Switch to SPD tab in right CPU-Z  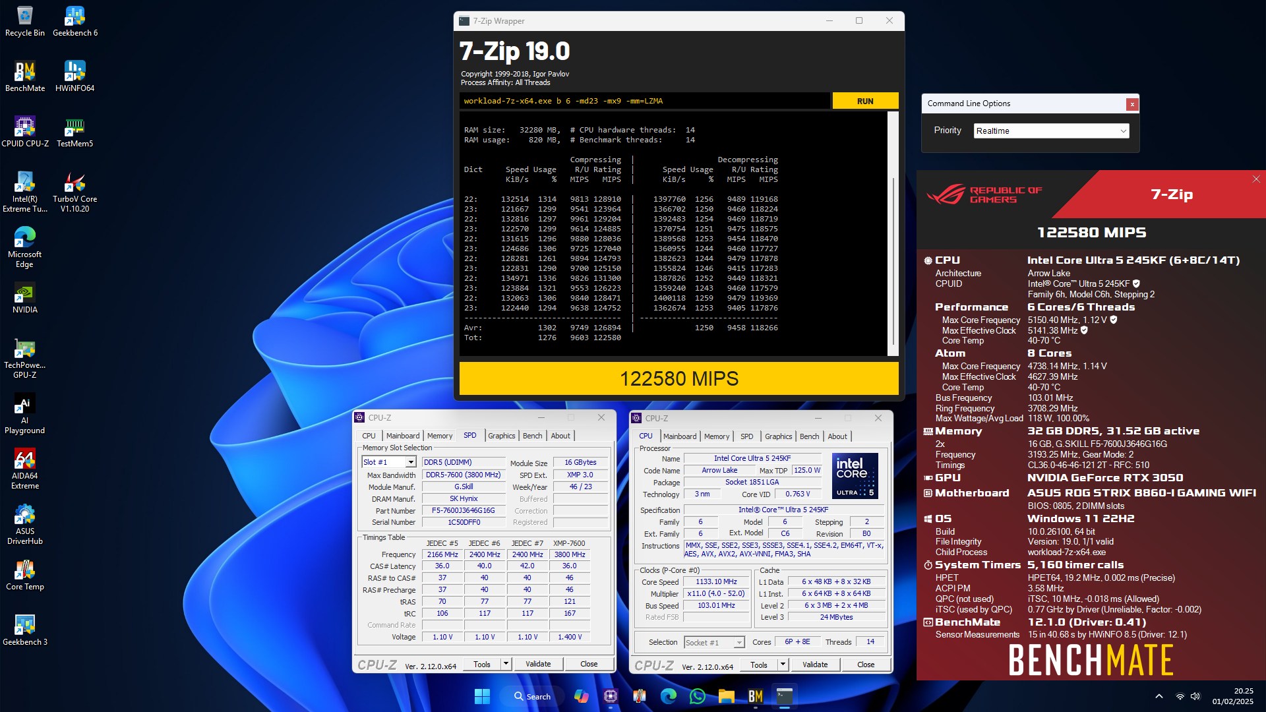(x=746, y=436)
